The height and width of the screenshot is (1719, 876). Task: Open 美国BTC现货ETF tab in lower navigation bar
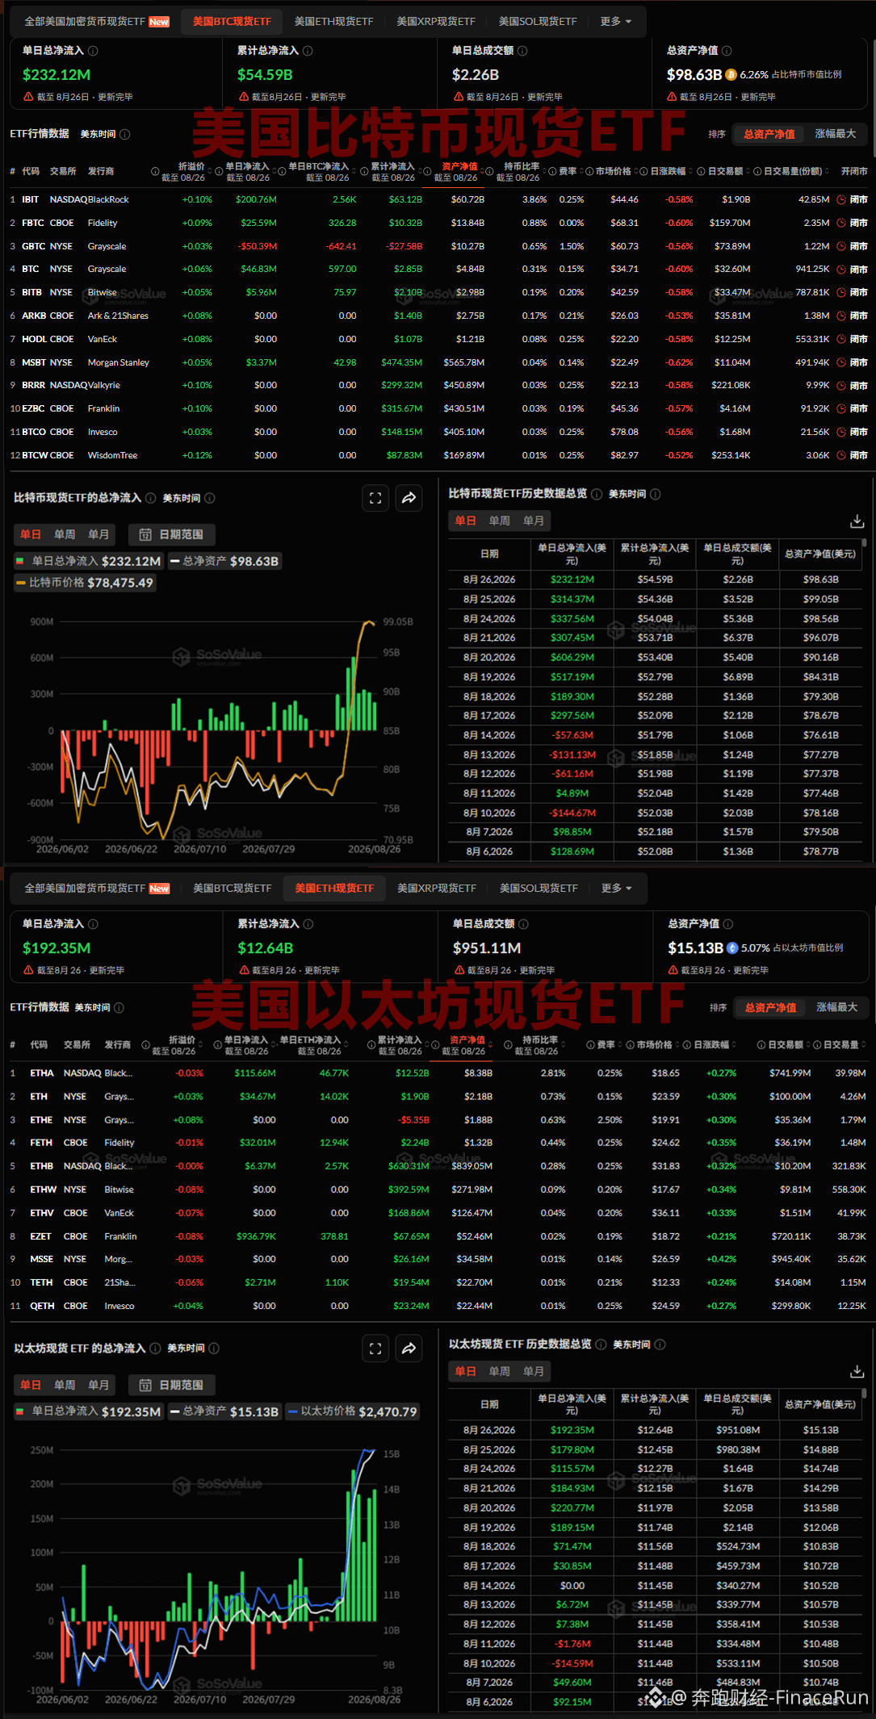(x=233, y=889)
